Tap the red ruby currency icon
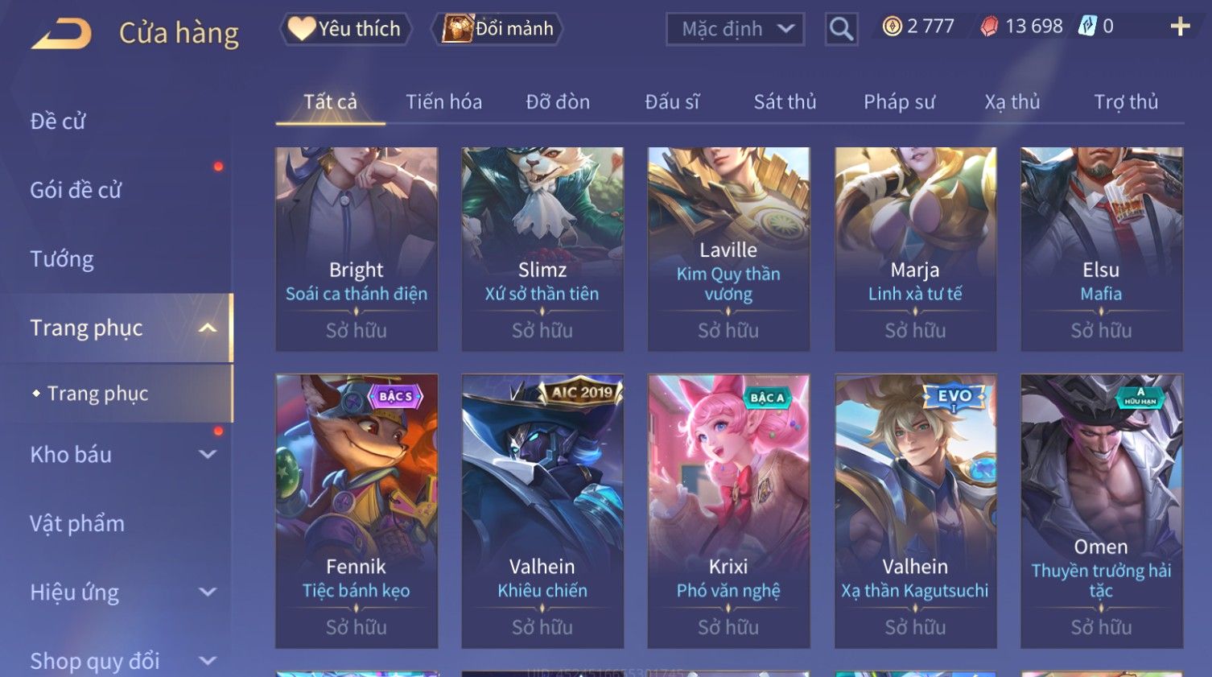Image resolution: width=1212 pixels, height=677 pixels. (x=989, y=27)
